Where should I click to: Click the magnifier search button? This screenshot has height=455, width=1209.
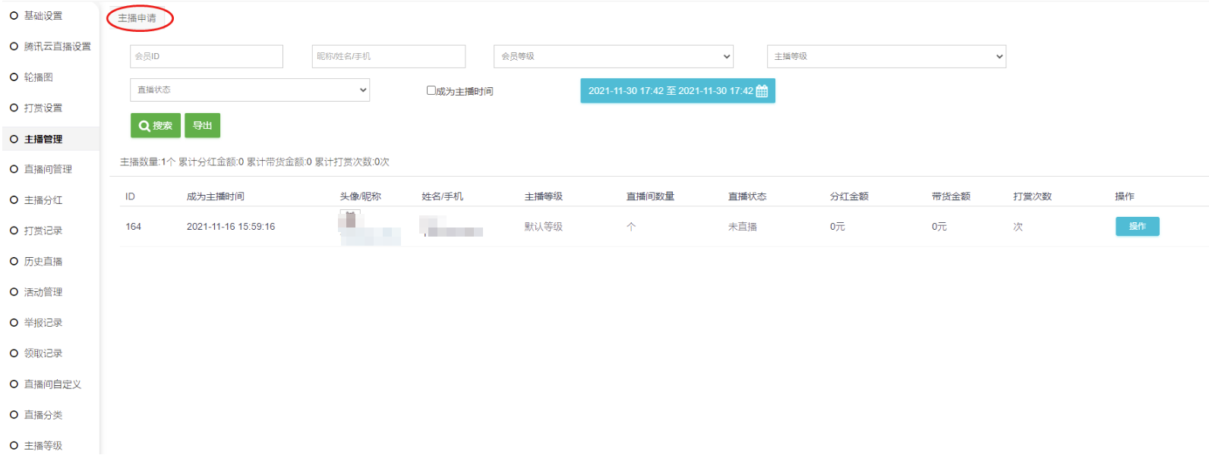coord(156,126)
